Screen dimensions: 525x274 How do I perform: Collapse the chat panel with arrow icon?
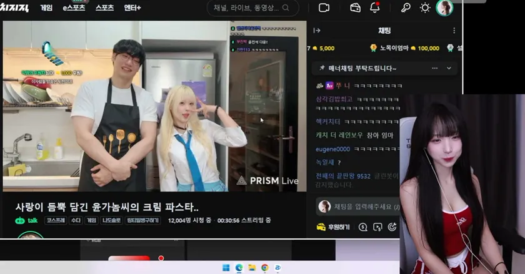point(317,31)
